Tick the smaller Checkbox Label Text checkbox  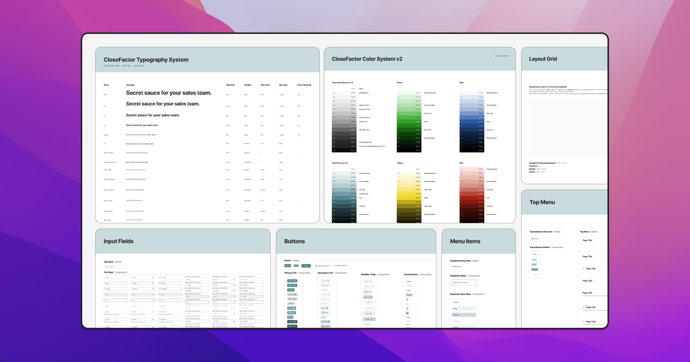[x=335, y=265]
